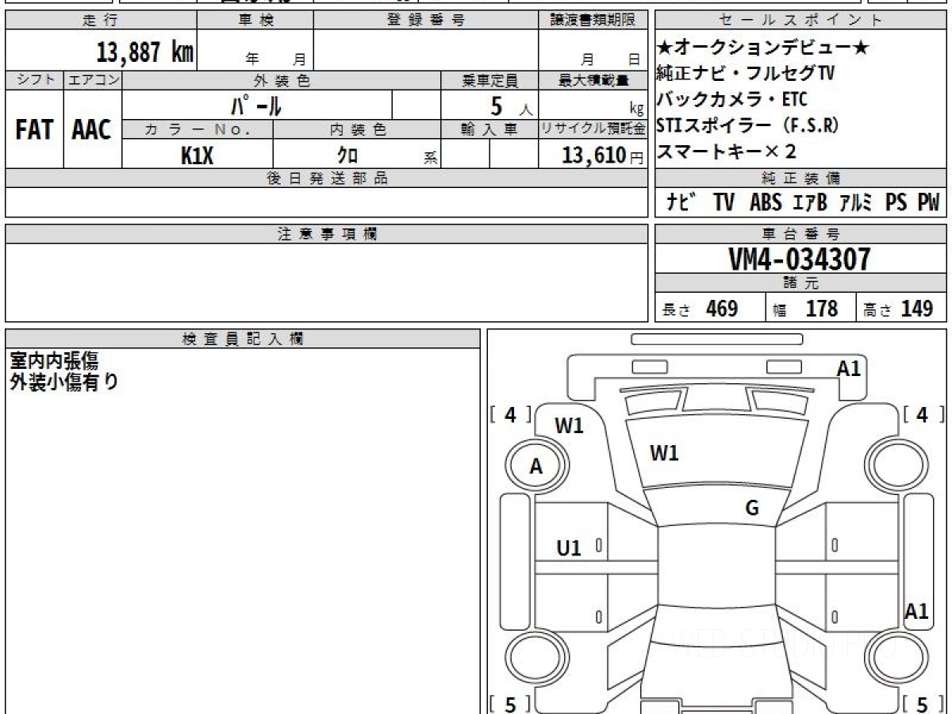Click the color number K1X

pos(197,155)
